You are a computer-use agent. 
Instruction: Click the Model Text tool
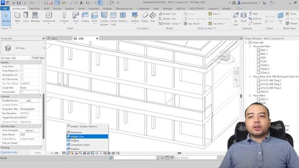pyautogui.click(x=167, y=14)
